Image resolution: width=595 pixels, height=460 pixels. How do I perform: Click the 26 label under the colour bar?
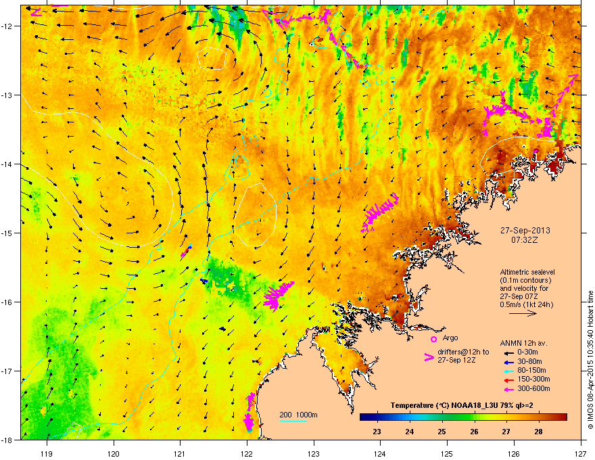[474, 432]
